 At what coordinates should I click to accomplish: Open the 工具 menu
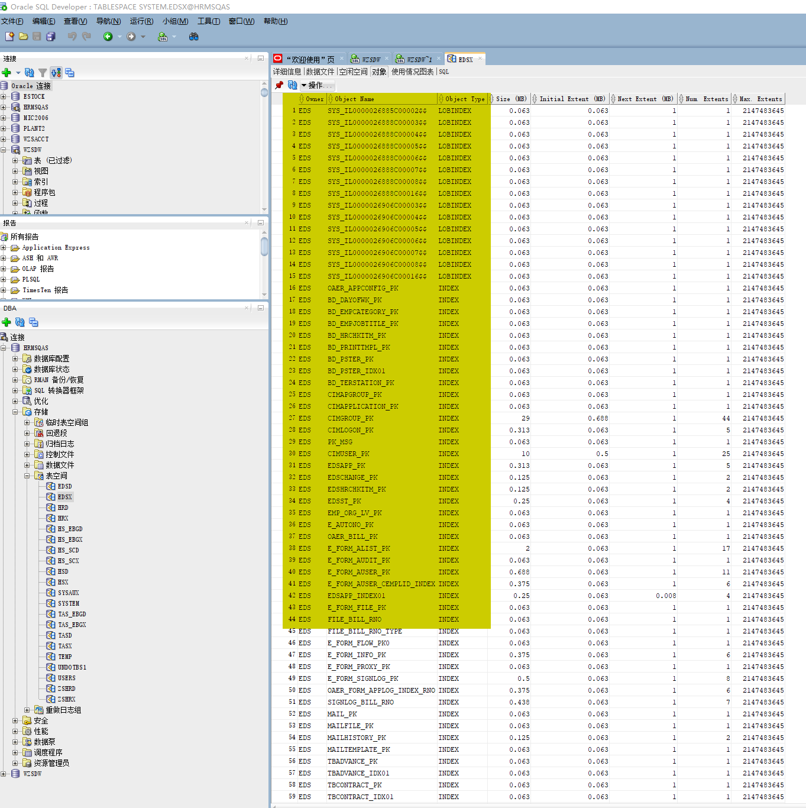208,21
